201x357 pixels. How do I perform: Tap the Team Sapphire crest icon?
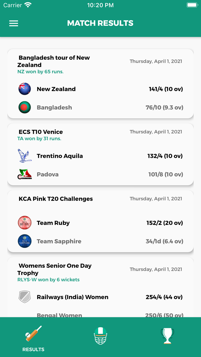24,241
